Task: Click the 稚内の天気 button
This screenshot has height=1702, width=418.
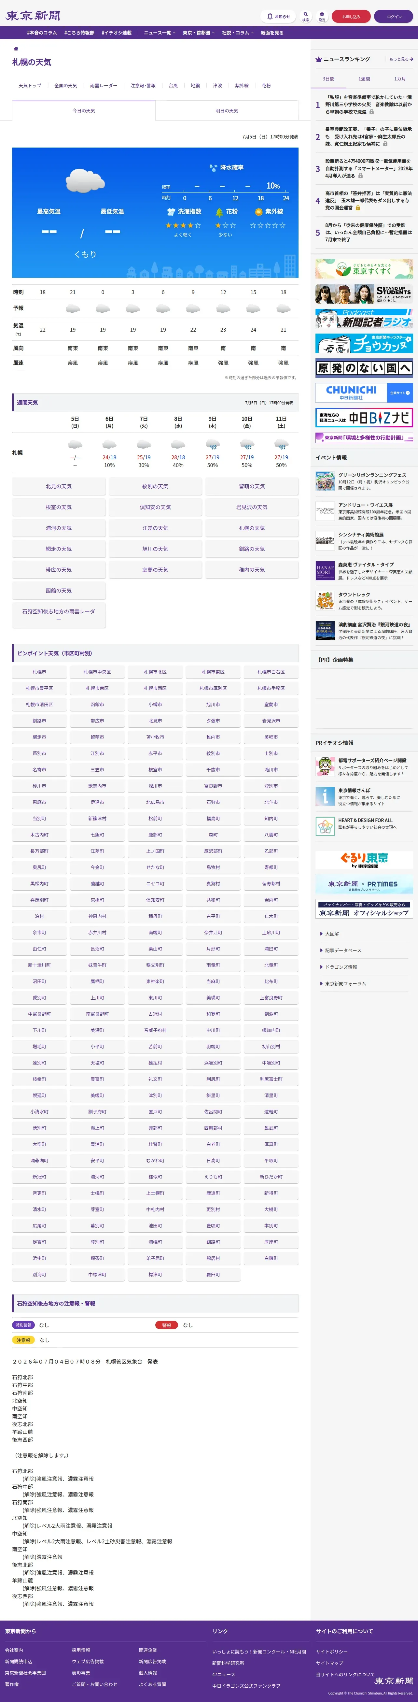Action: 252,570
